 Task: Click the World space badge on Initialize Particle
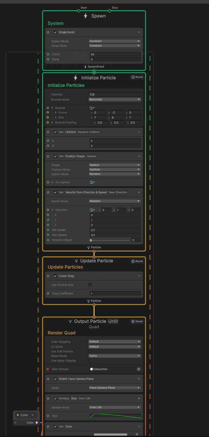coord(137,77)
